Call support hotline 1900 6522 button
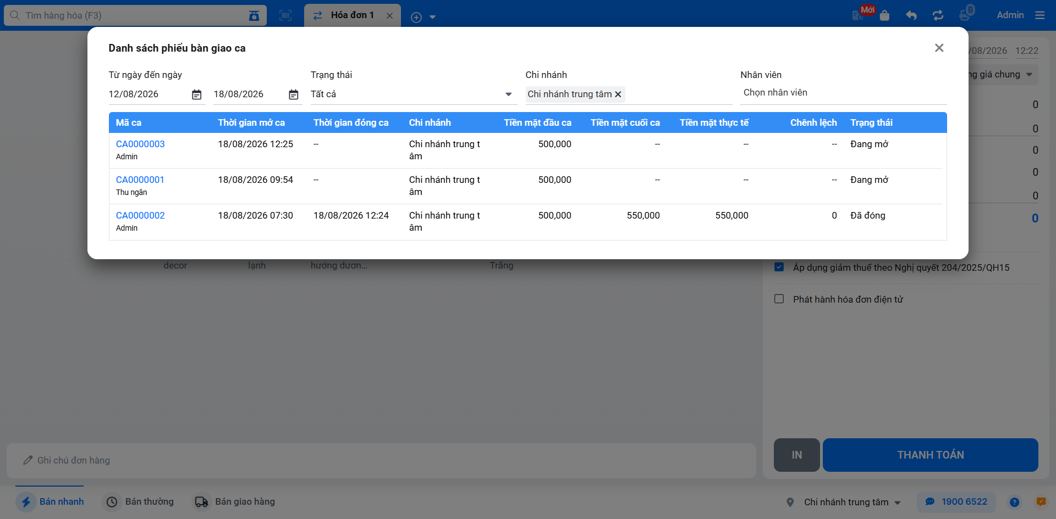 pyautogui.click(x=956, y=501)
